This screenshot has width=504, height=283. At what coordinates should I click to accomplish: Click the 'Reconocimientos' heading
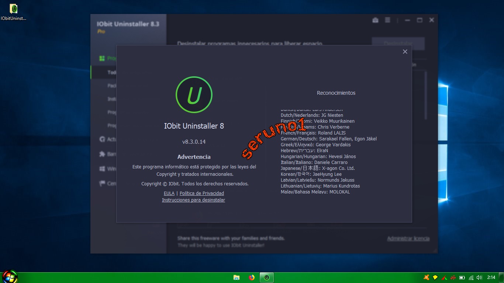[336, 93]
